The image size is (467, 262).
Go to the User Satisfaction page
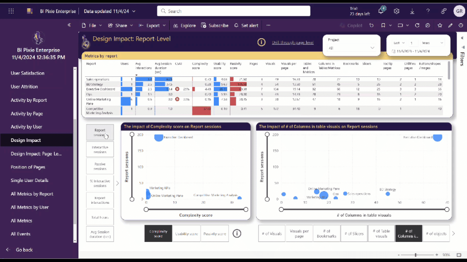[27, 73]
